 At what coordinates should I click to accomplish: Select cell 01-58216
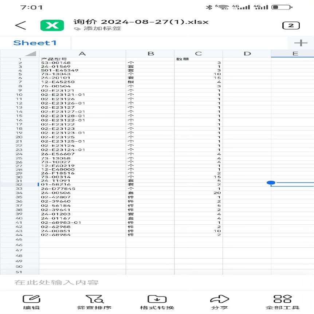82,184
